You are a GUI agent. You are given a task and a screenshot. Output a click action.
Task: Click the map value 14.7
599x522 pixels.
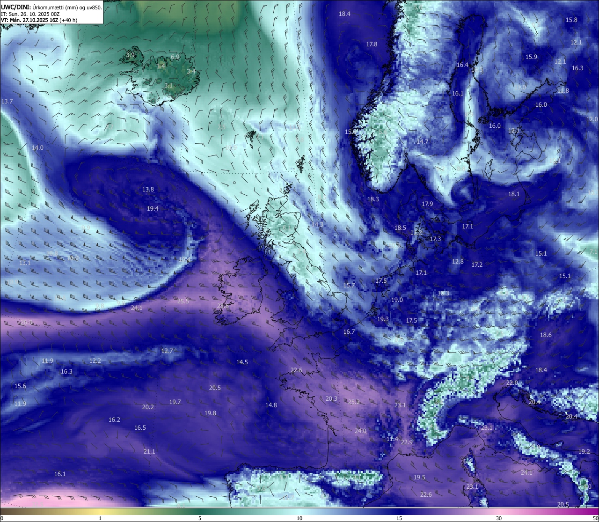(423, 141)
